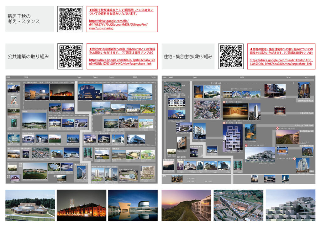Click the red G mark beside グッドデザイン賞 2011
The width and height of the screenshot is (321, 227).
(x=277, y=129)
